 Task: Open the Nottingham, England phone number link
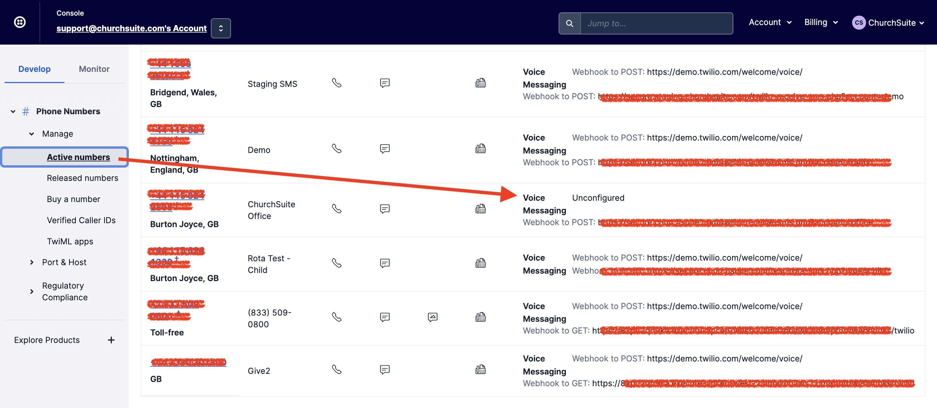176,135
